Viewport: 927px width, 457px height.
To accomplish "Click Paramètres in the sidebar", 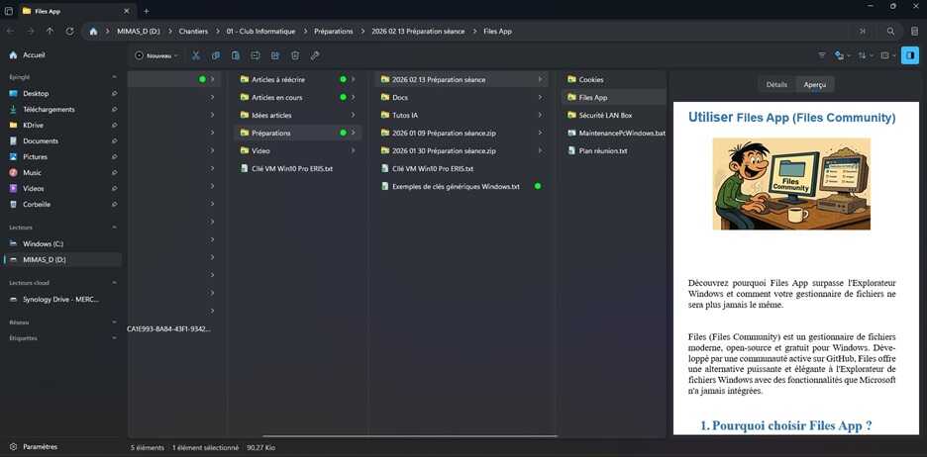I will [41, 447].
